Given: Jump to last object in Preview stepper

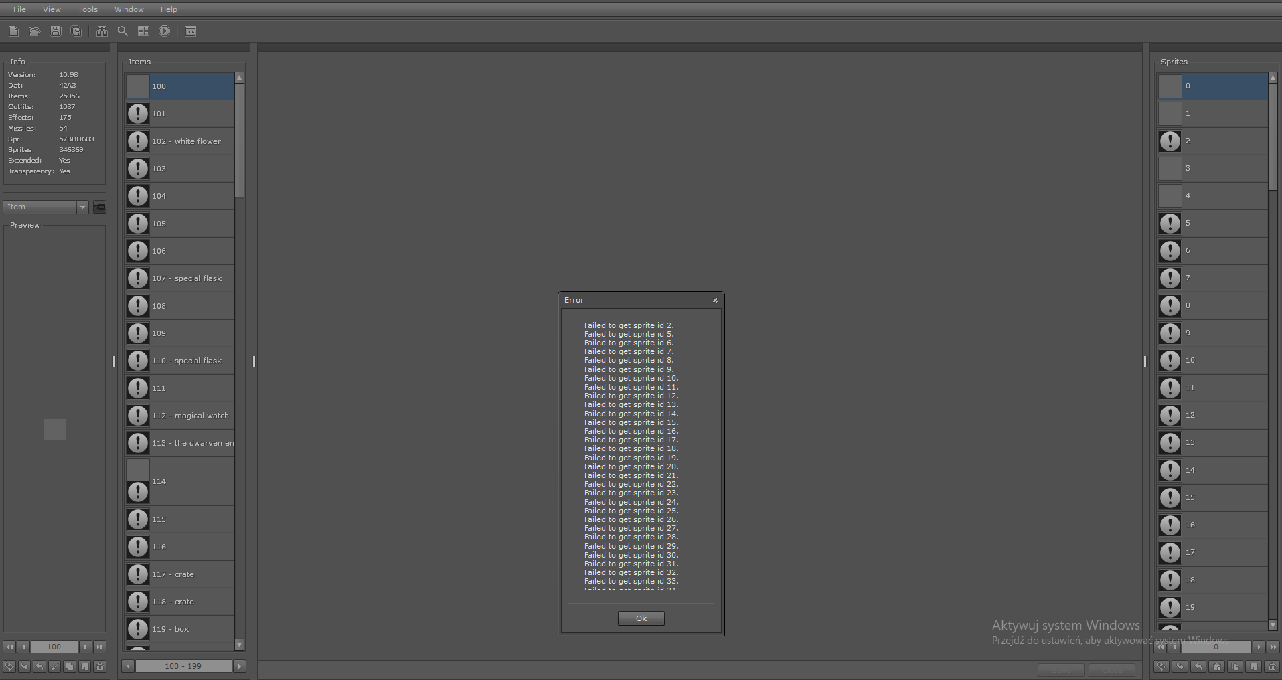Looking at the screenshot, I should click(x=100, y=647).
